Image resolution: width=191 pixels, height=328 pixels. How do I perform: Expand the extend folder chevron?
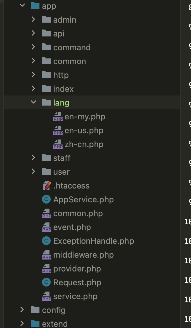[x=22, y=323]
